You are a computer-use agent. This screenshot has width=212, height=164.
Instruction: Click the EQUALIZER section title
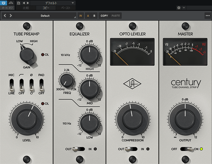[80, 34]
